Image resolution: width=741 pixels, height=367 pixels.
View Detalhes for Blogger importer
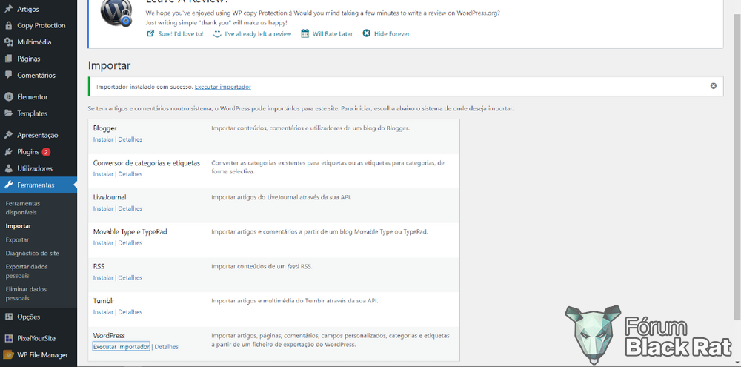click(130, 139)
